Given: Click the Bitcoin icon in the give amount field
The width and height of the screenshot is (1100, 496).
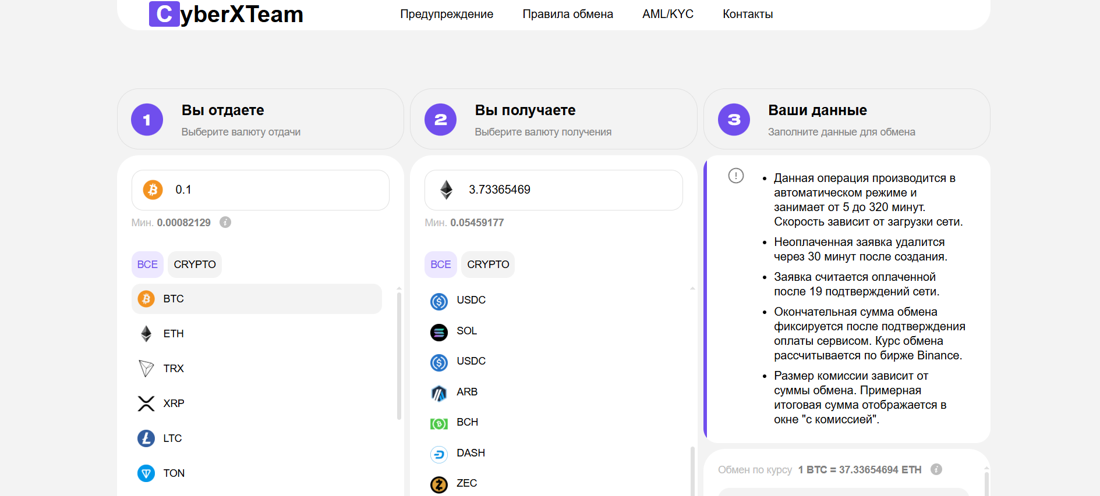Looking at the screenshot, I should [x=153, y=190].
